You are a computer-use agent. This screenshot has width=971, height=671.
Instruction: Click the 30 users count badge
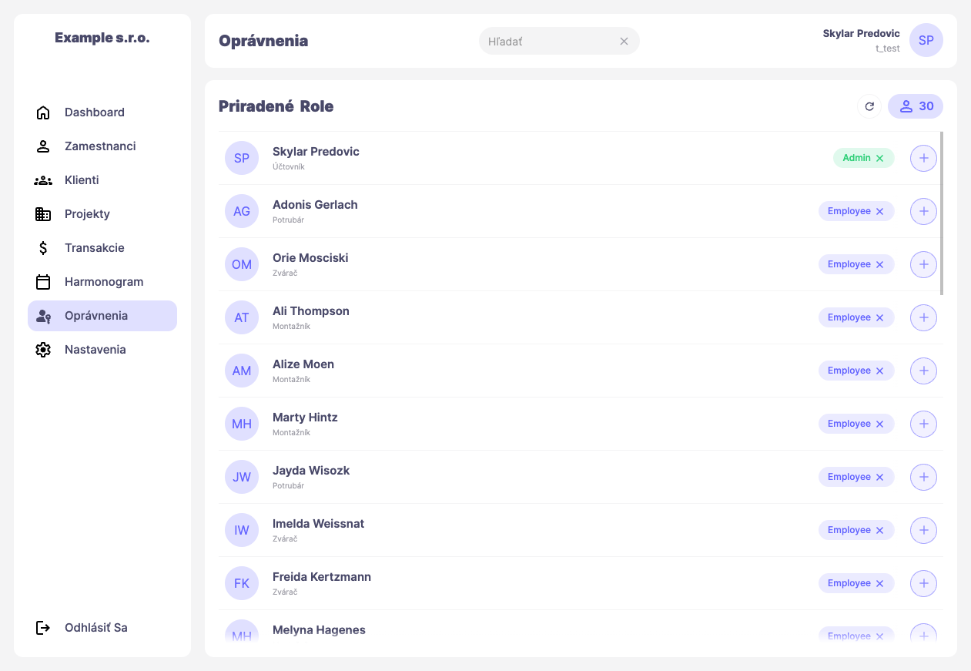[916, 106]
